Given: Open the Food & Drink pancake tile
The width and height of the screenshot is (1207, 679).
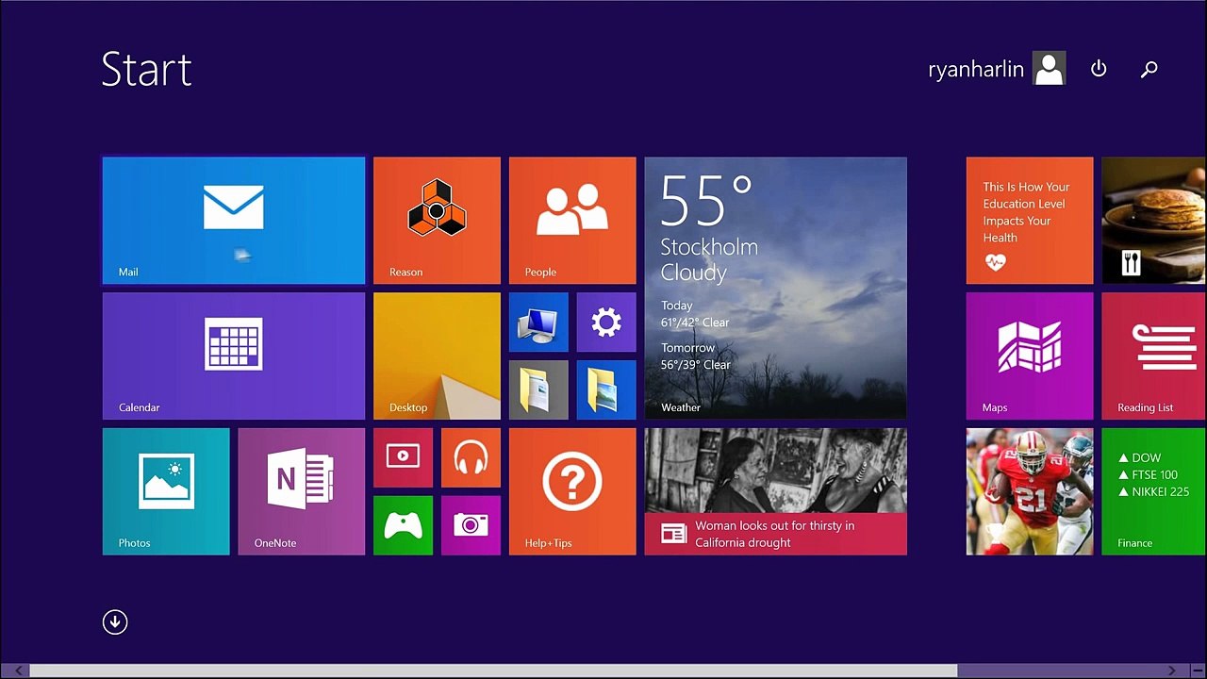Looking at the screenshot, I should [x=1154, y=221].
